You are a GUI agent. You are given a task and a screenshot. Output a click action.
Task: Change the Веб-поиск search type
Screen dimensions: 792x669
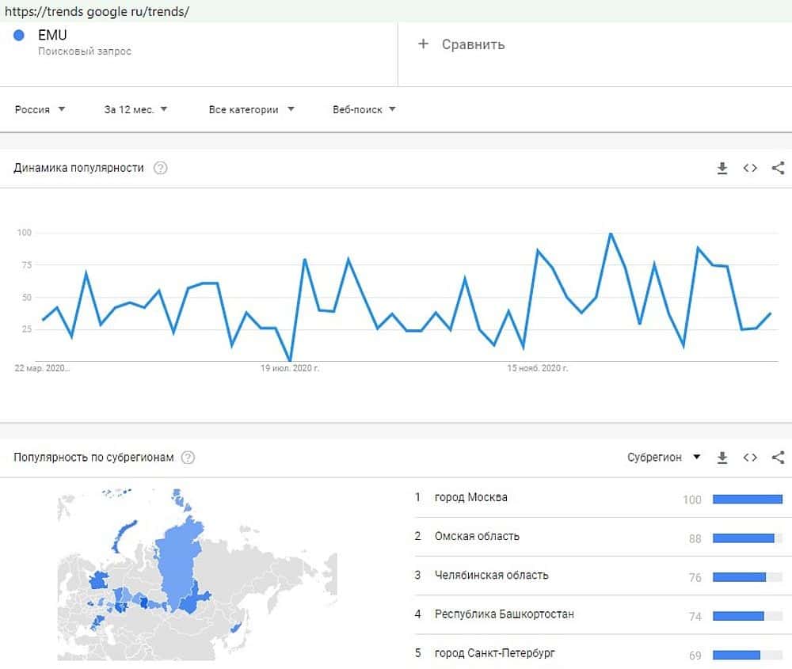(x=364, y=109)
